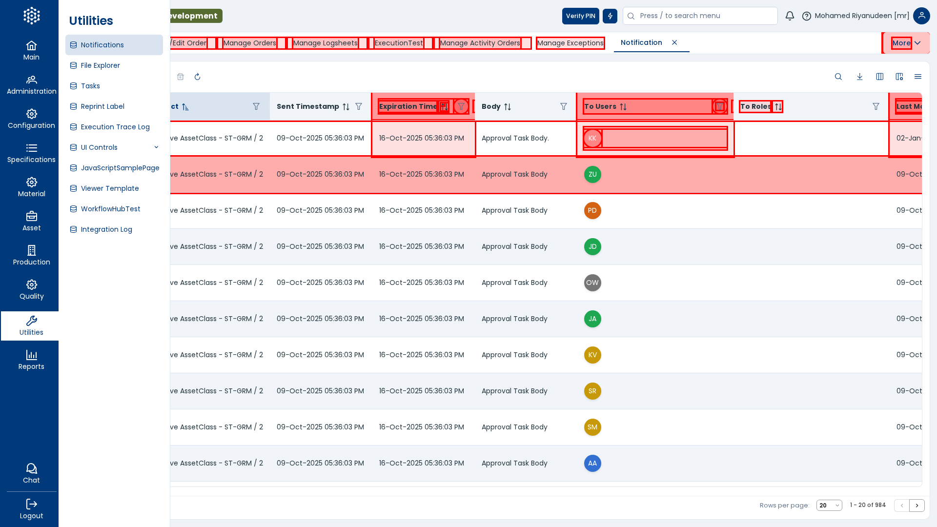The image size is (937, 527).
Task: Click the lightning bolt quick action icon
Action: pos(610,16)
